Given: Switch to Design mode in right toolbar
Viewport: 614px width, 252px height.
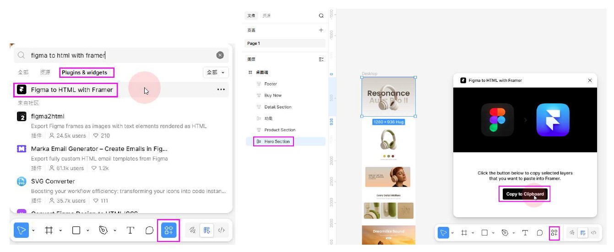Looking at the screenshot, I should click(582, 233).
